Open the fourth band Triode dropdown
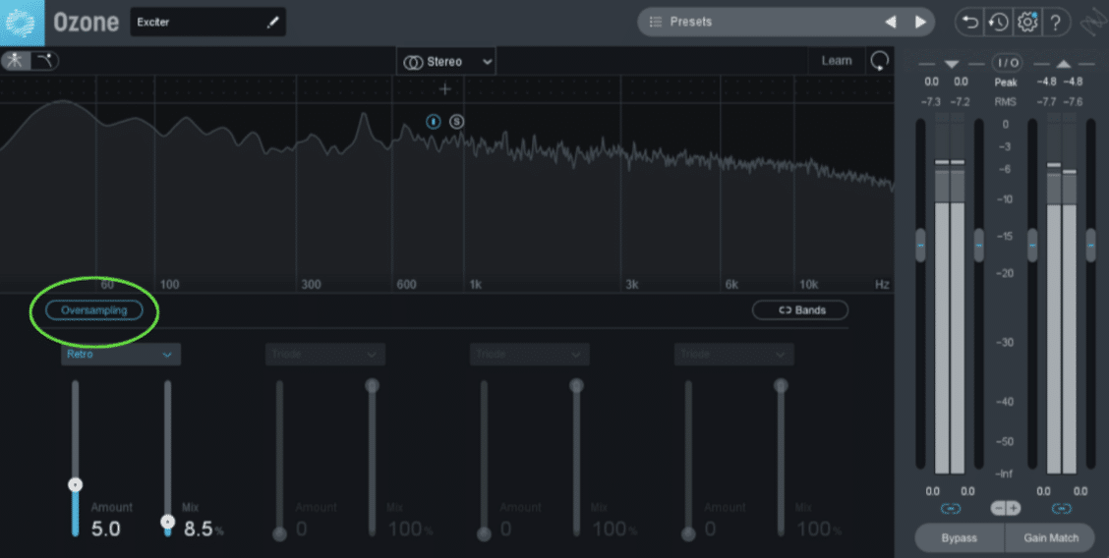 [x=734, y=355]
